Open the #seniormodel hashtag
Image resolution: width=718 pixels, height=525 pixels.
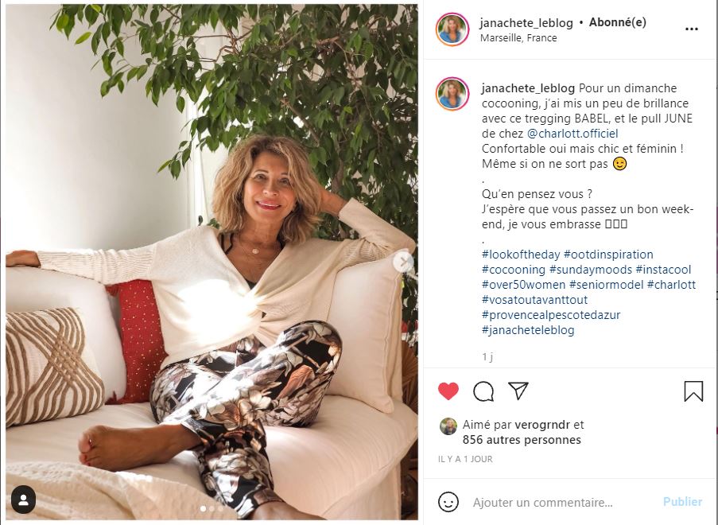pyautogui.click(x=606, y=285)
